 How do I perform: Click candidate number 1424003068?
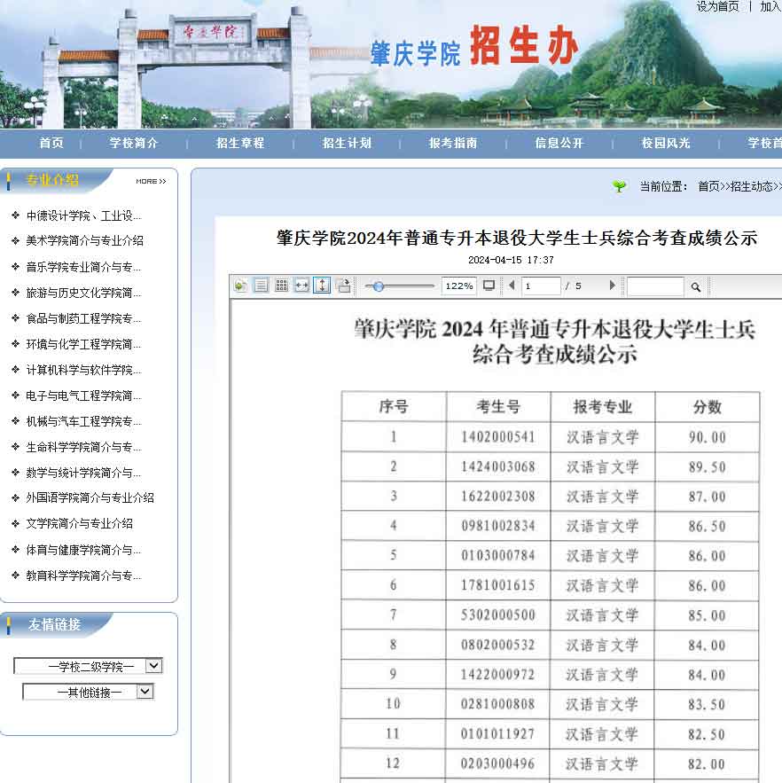tap(498, 467)
